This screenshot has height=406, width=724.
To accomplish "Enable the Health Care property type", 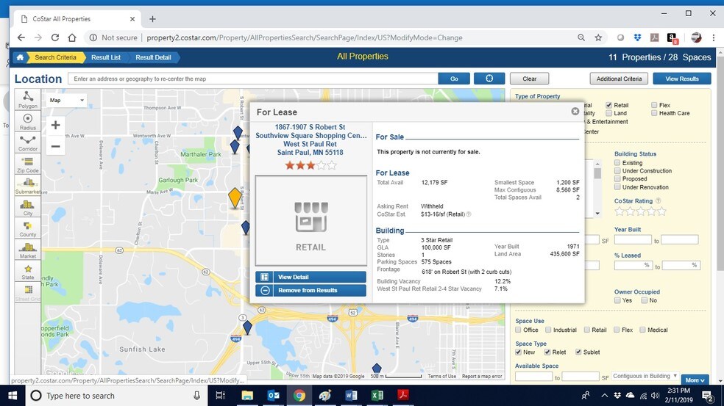I will pos(655,113).
